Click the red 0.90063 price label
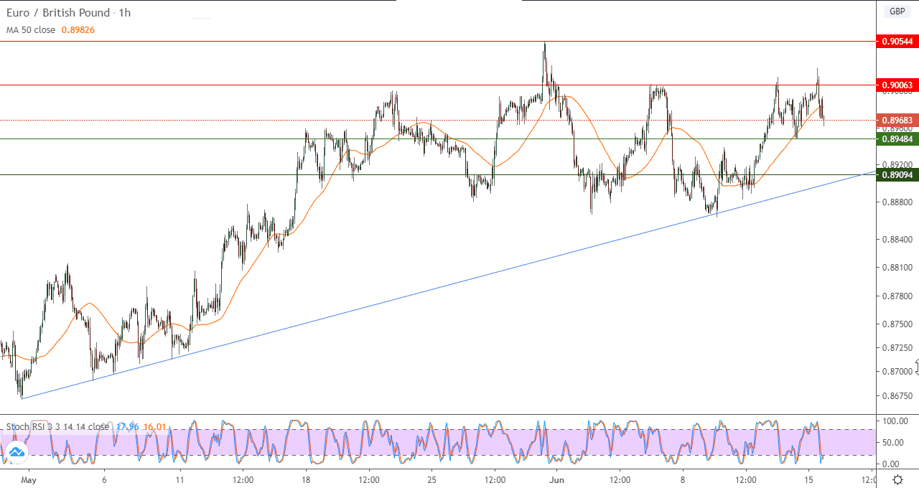 tap(897, 85)
